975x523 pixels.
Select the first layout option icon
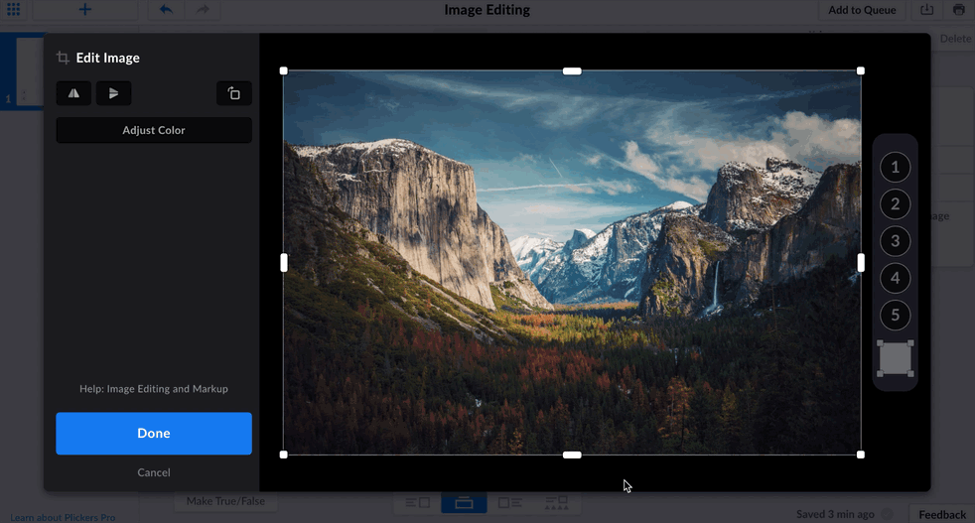pyautogui.click(x=418, y=502)
